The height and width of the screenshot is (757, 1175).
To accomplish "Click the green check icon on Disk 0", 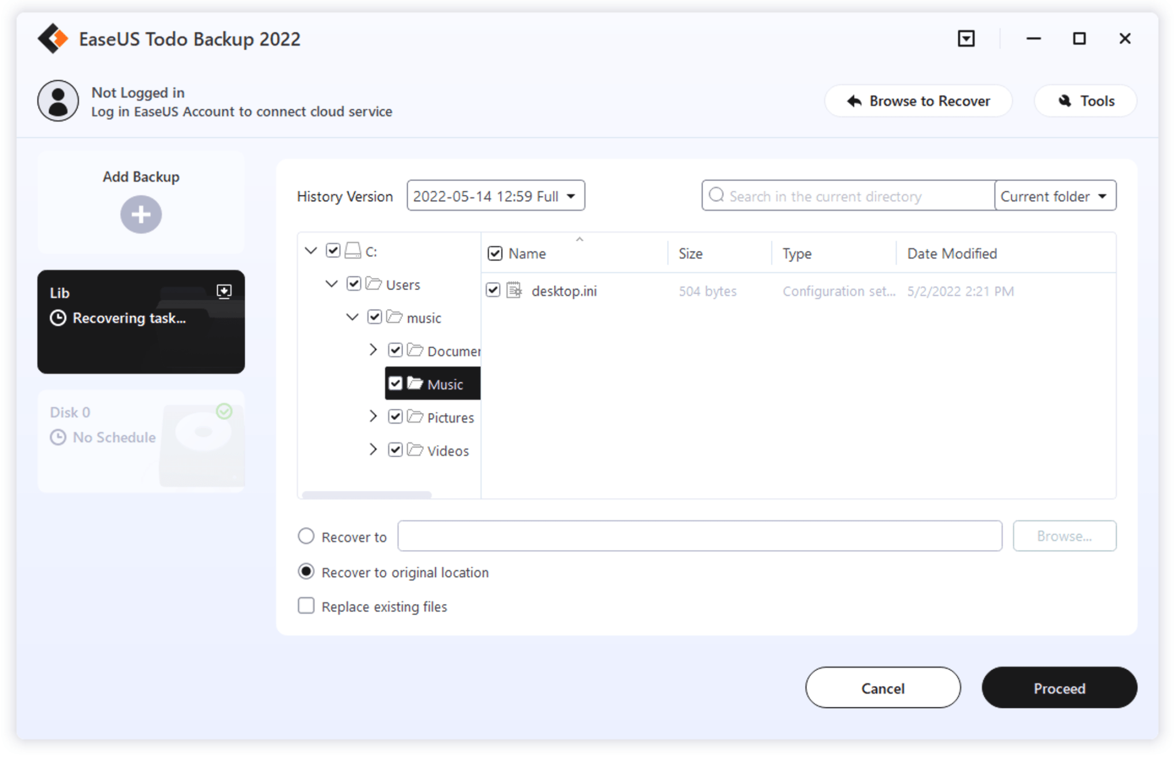I will (x=224, y=411).
